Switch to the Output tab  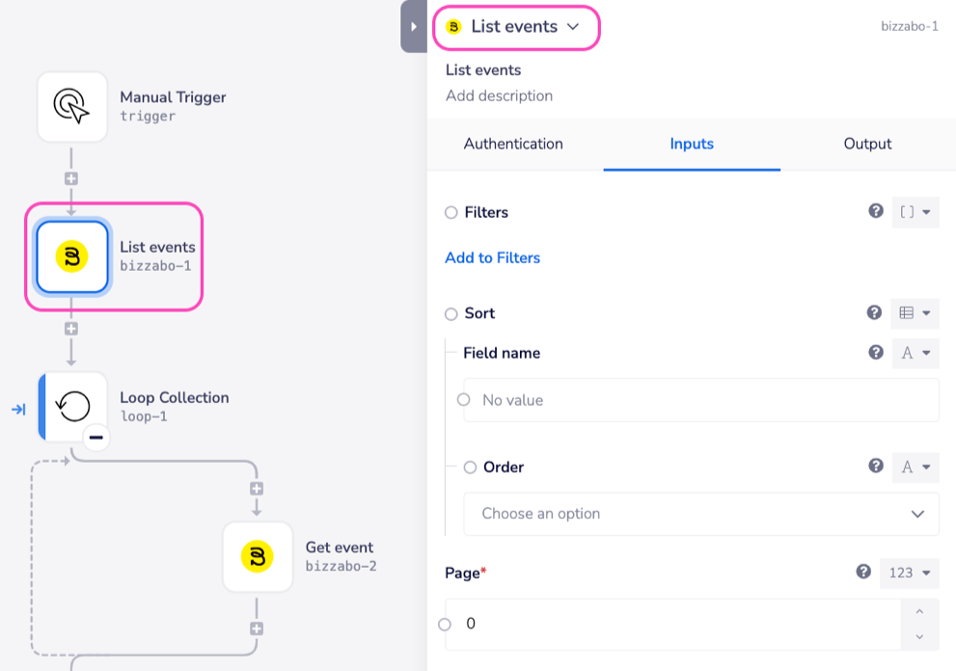[867, 144]
